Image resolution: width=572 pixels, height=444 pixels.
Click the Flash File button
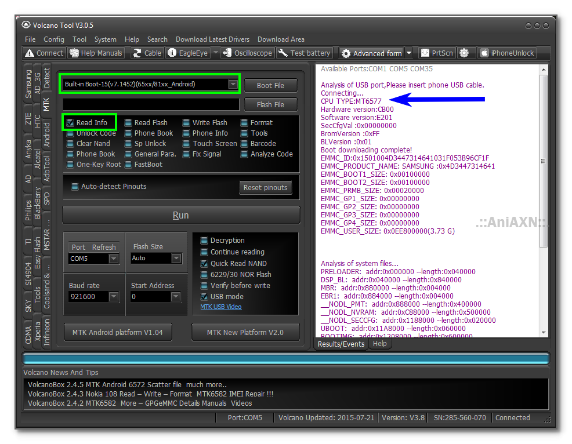pos(270,104)
